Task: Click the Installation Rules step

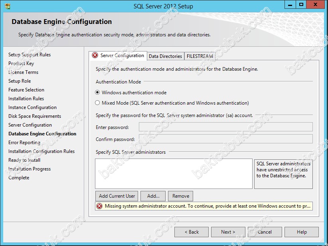Action: [26, 99]
